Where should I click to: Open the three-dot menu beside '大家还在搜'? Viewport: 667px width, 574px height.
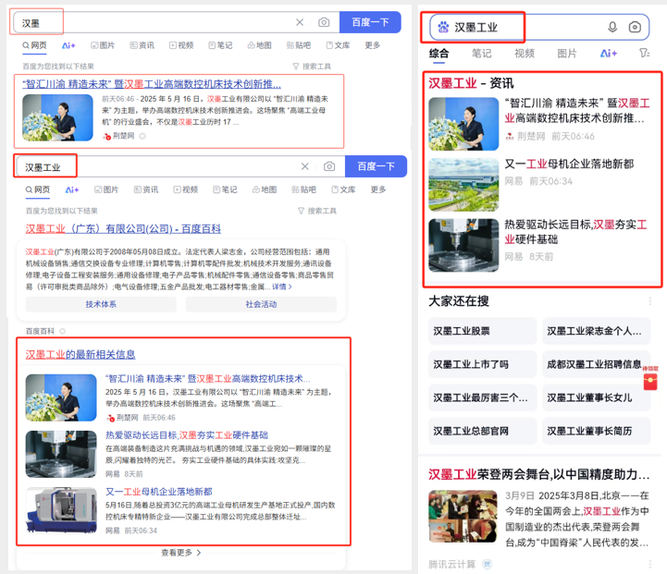[x=650, y=301]
